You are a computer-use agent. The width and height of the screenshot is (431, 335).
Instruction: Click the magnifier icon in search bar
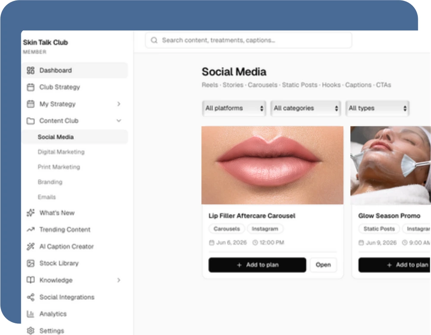click(154, 40)
